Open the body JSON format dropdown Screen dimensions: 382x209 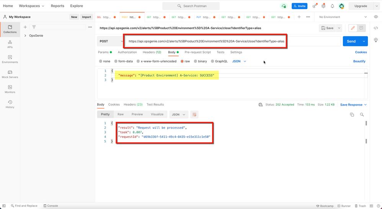[239, 61]
